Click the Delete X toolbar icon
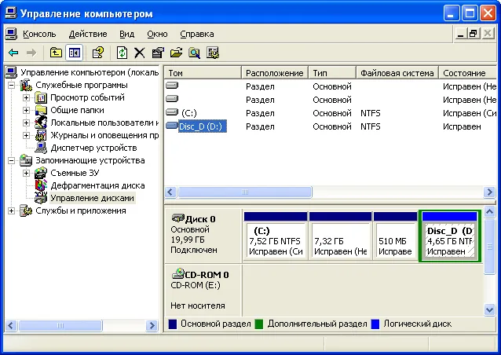Image resolution: width=501 pixels, height=355 pixels. point(139,53)
